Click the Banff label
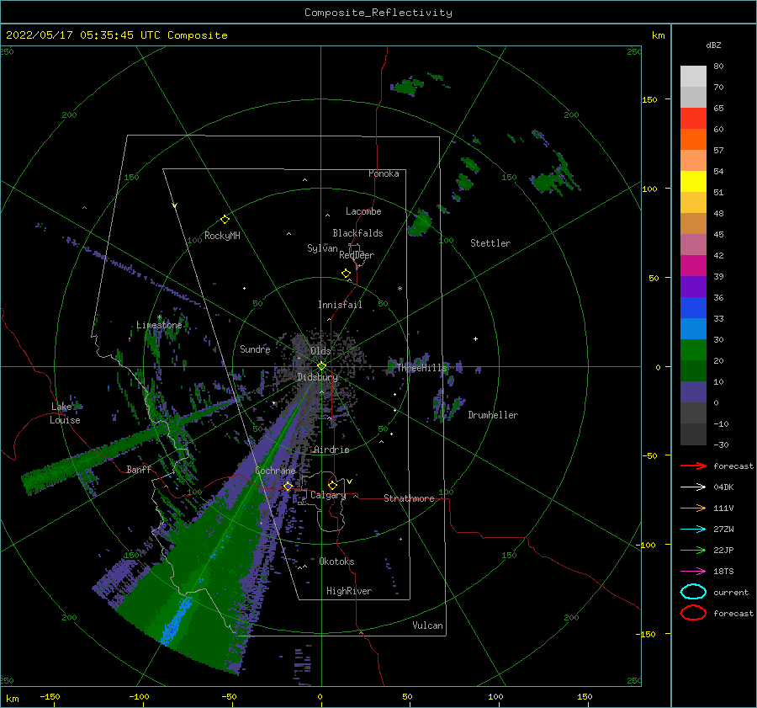The height and width of the screenshot is (708, 757). [139, 469]
